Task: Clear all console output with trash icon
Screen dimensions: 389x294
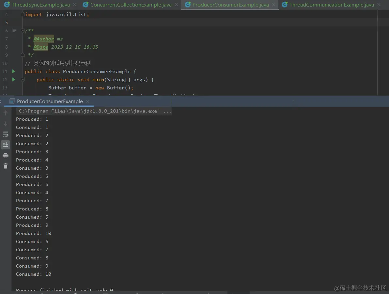Action: click(x=6, y=166)
